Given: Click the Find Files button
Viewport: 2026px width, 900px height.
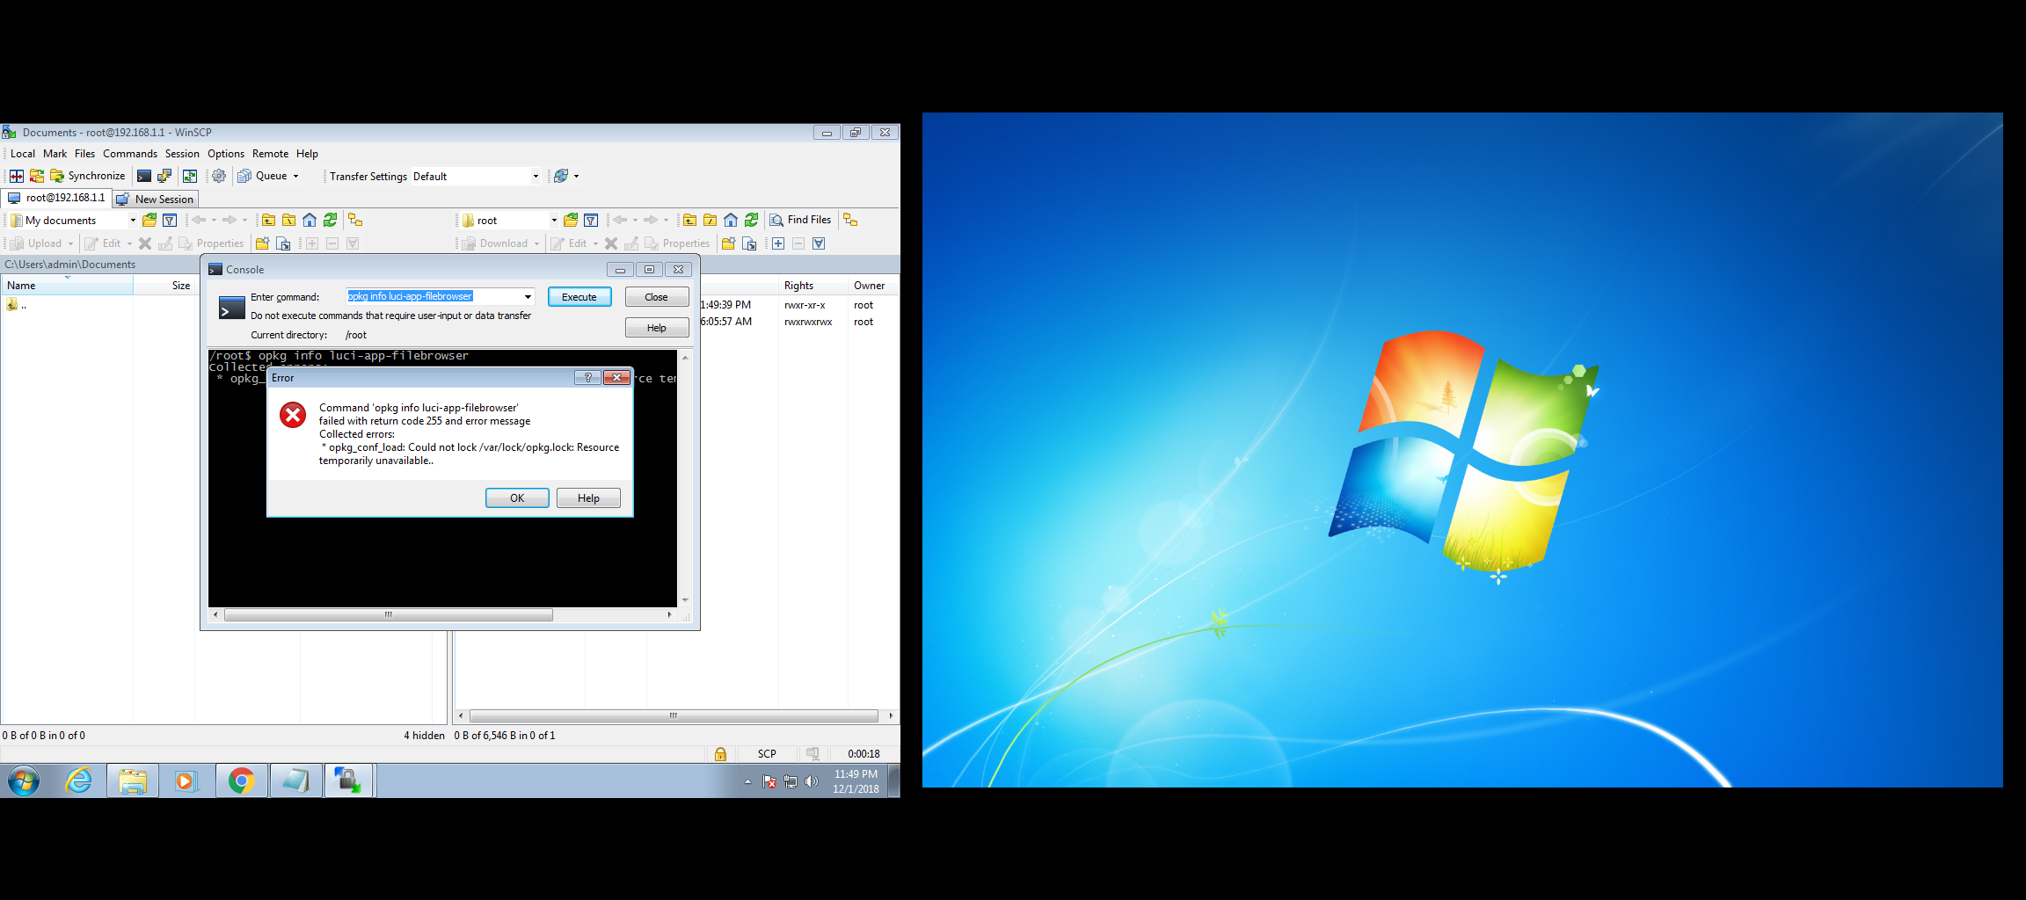Looking at the screenshot, I should [x=800, y=220].
